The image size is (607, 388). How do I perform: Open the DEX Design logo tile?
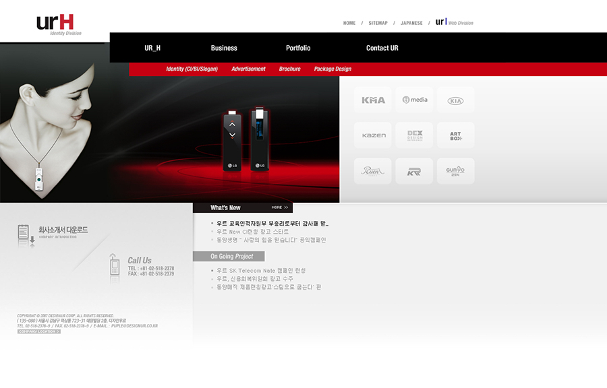[415, 135]
